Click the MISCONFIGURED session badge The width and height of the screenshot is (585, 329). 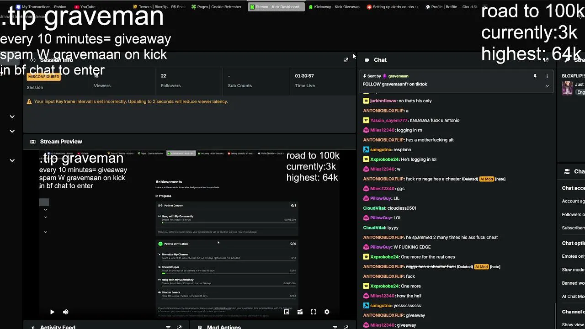44,77
